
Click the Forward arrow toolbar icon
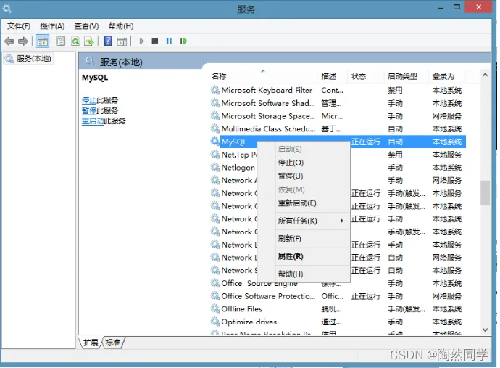(23, 41)
